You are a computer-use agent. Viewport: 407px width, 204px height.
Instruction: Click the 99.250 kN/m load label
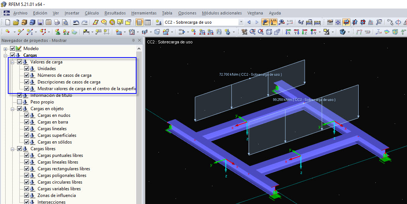(x=304, y=100)
